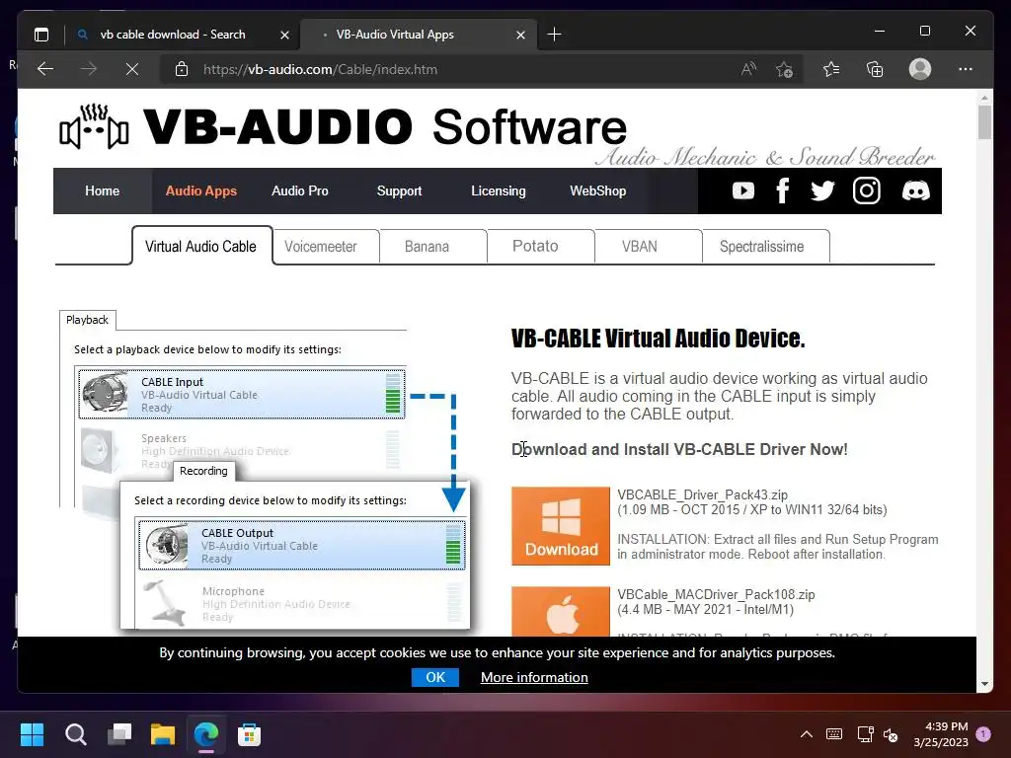
Task: Open the Audio Pro menu item
Action: tap(300, 190)
